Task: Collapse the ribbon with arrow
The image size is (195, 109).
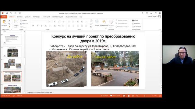Action: pyautogui.click(x=160, y=30)
